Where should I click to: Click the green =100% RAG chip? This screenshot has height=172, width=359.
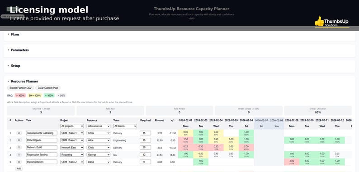point(49,95)
